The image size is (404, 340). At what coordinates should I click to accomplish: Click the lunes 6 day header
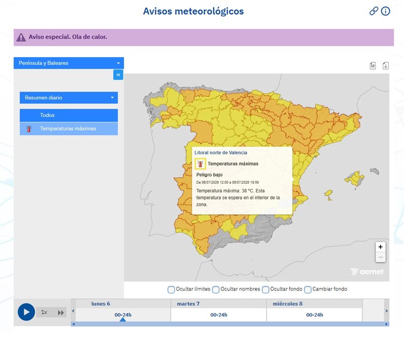pyautogui.click(x=100, y=304)
